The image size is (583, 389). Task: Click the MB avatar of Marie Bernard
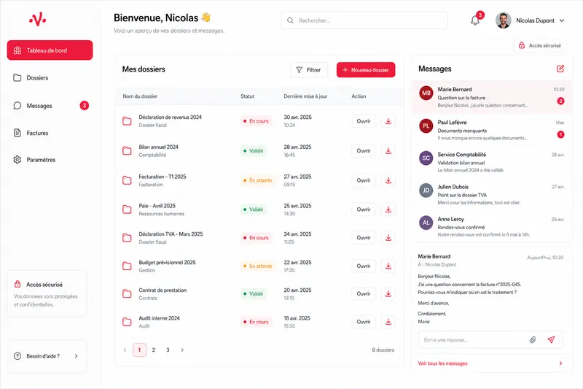coord(426,93)
